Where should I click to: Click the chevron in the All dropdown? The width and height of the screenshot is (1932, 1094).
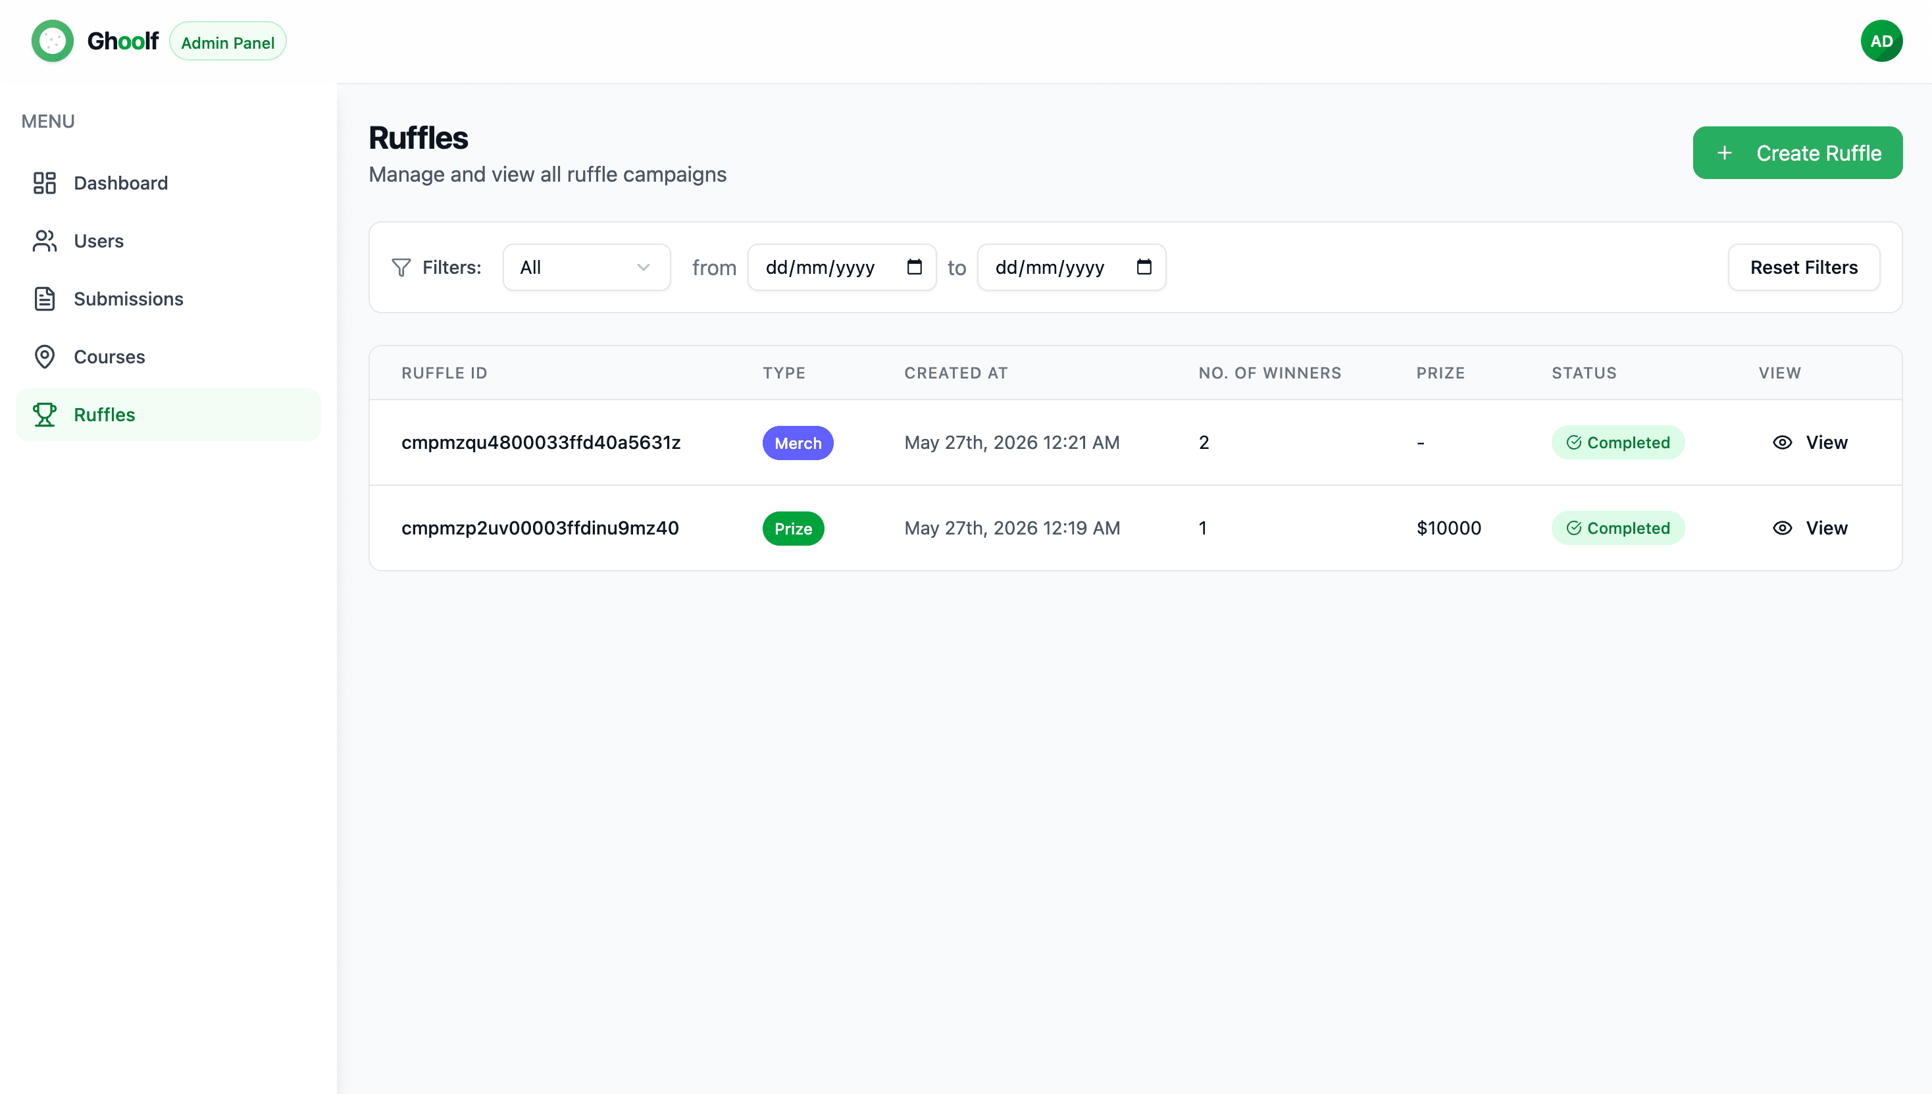644,267
